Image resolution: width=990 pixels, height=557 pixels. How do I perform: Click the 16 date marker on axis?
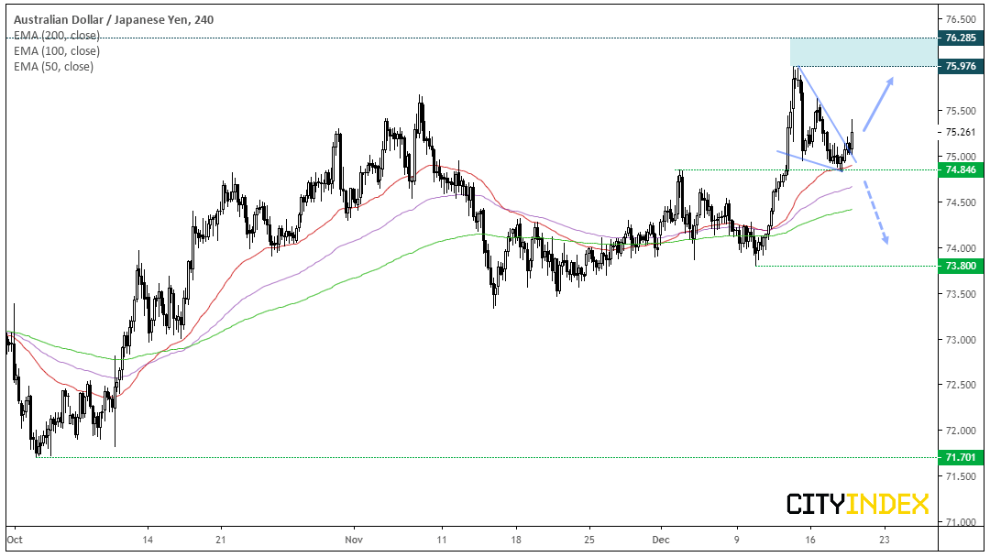[x=810, y=540]
